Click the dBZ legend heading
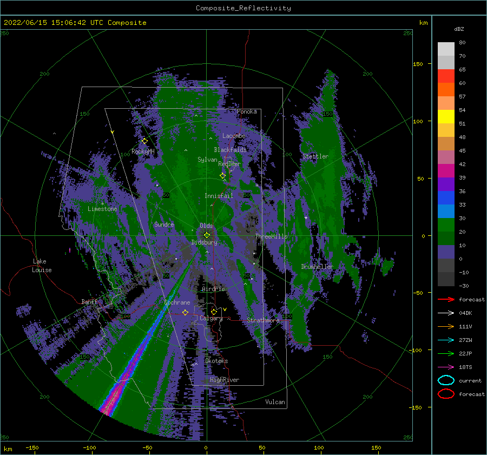The height and width of the screenshot is (455, 487). (x=459, y=29)
